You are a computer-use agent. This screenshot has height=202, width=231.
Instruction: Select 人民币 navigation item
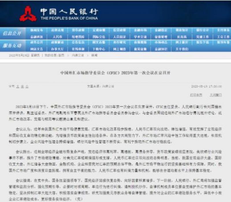tap(57, 37)
